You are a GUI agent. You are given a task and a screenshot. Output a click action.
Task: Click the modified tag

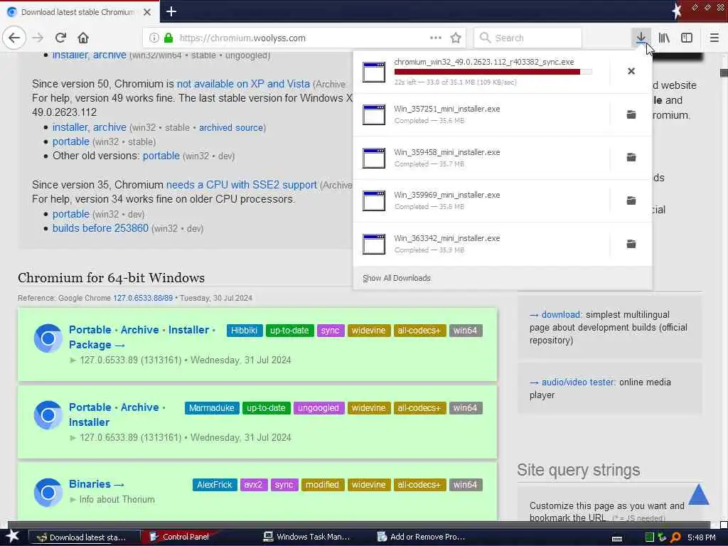coord(322,485)
